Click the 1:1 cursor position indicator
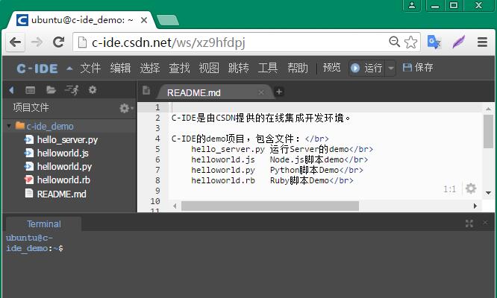This screenshot has width=497, height=298. tap(449, 189)
